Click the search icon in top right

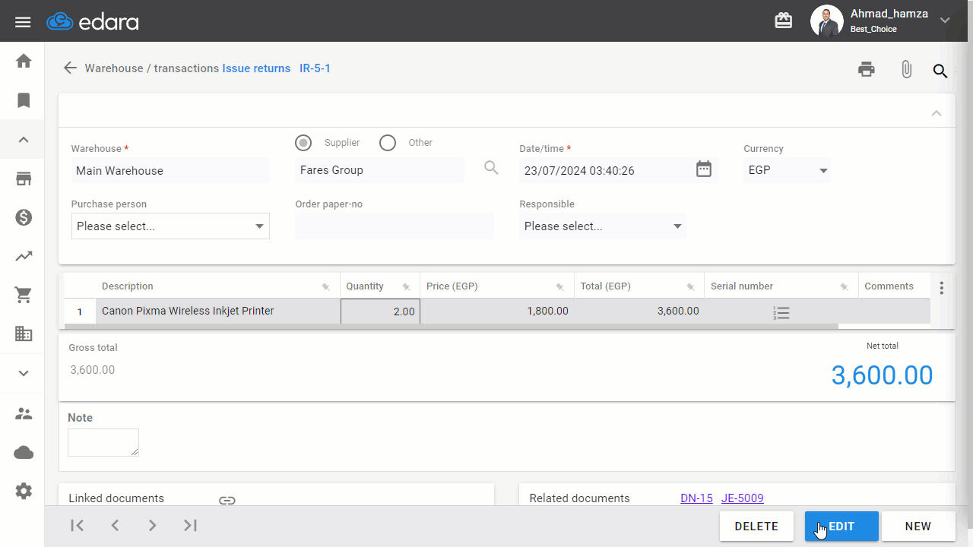click(x=940, y=71)
